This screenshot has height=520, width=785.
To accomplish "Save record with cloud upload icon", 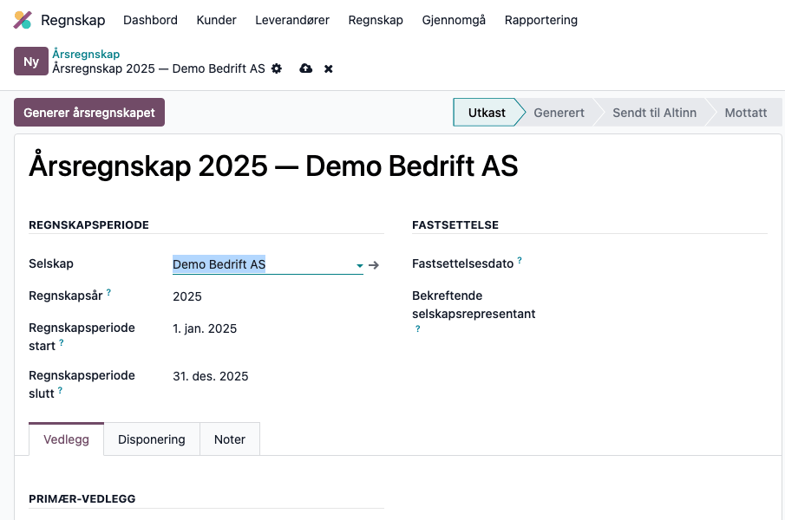I will (x=306, y=68).
